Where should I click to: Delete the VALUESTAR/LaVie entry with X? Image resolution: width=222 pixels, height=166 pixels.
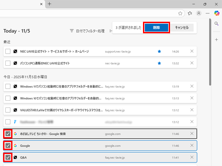click(x=192, y=110)
